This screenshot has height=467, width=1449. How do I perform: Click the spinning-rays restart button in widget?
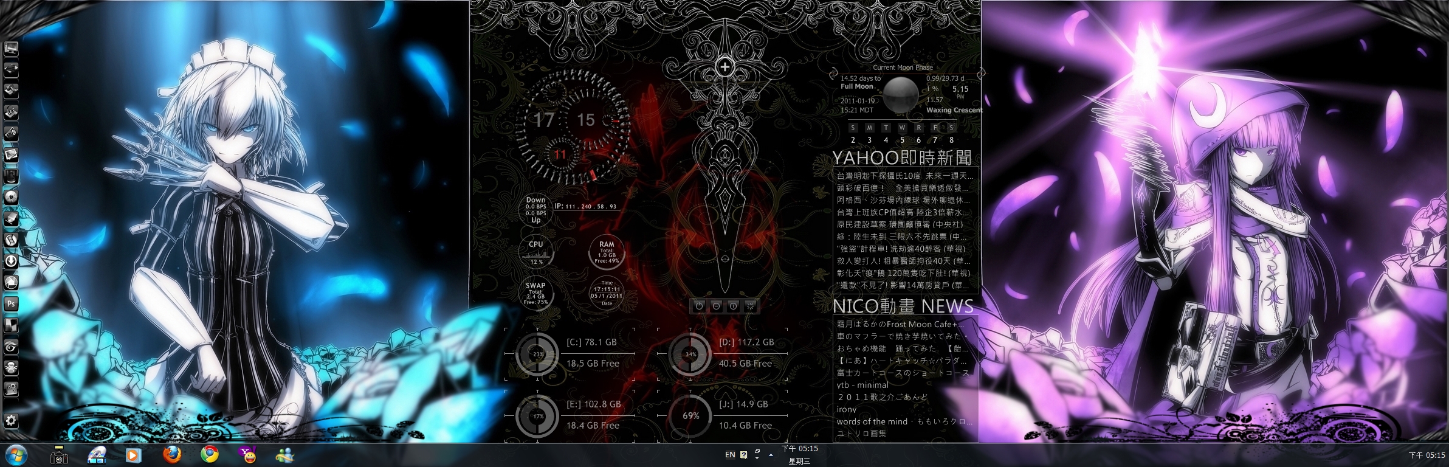pos(750,306)
